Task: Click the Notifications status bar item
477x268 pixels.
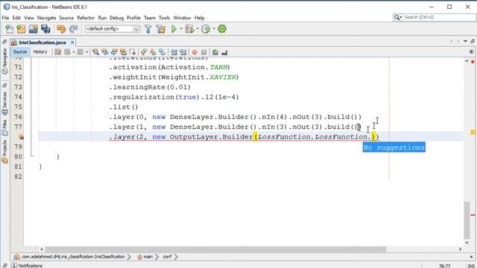Action: click(27, 265)
